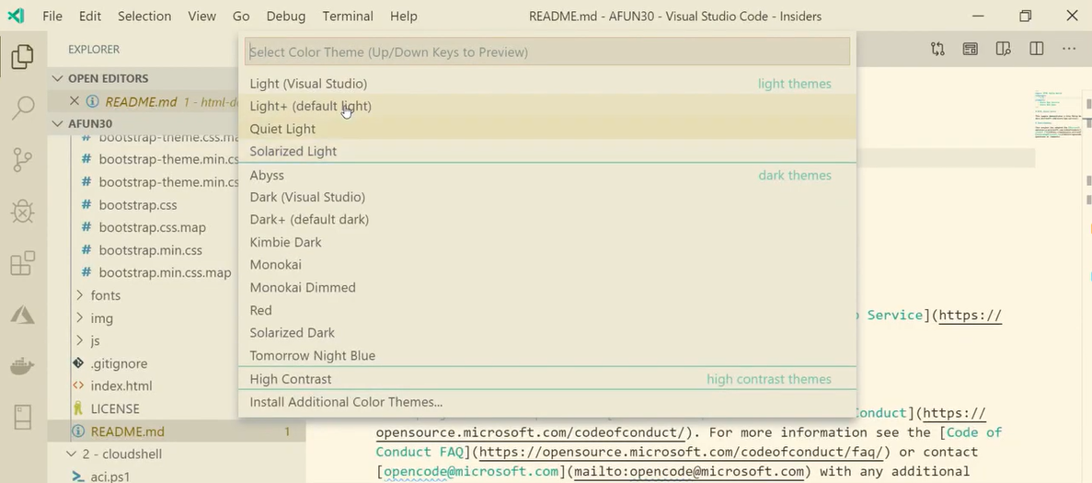Viewport: 1092px width, 483px height.
Task: Click the Explorer files icon
Action: 23,56
